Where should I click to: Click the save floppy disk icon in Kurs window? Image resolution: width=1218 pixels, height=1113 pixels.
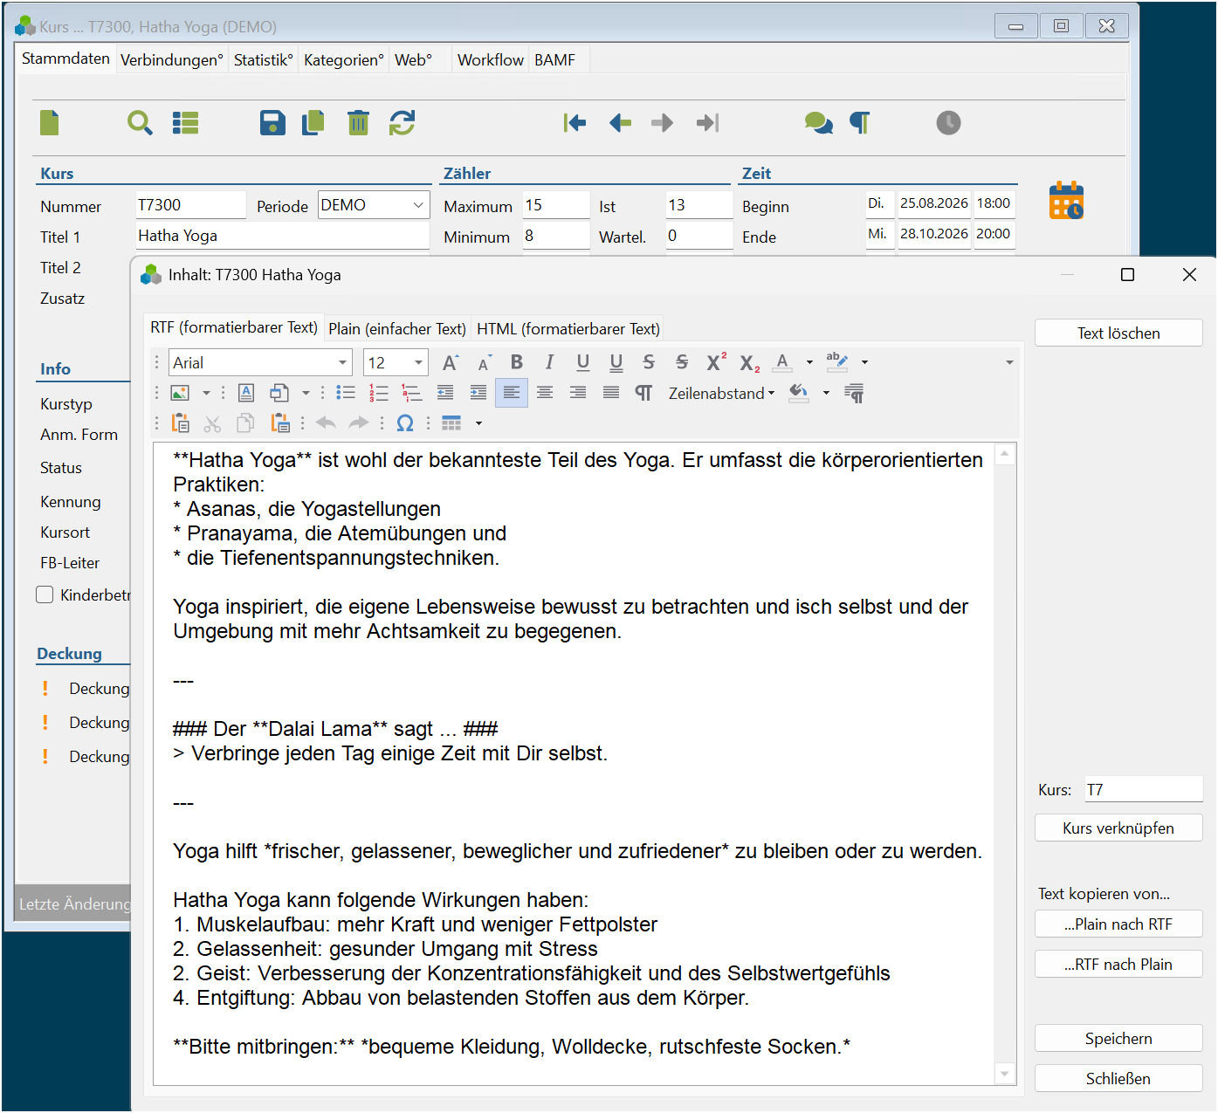272,123
